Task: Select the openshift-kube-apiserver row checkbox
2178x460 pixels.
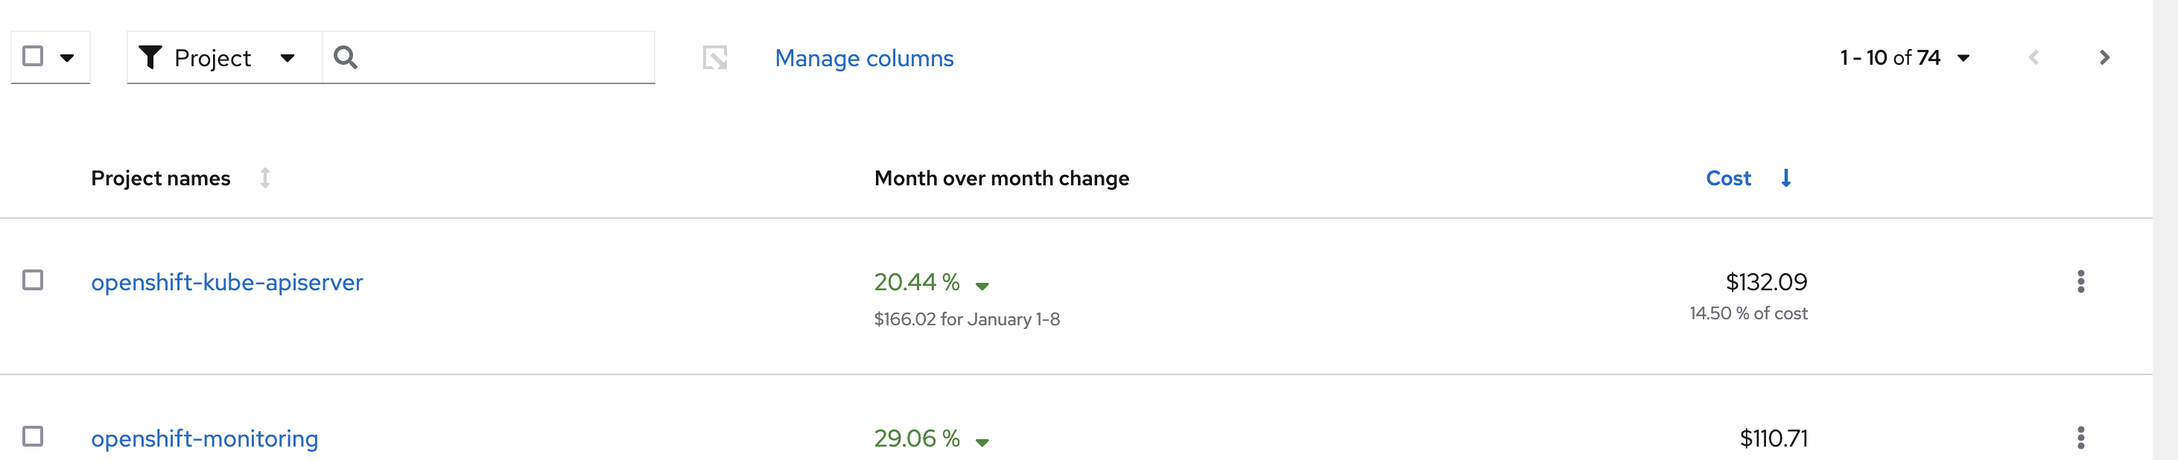Action: point(33,280)
